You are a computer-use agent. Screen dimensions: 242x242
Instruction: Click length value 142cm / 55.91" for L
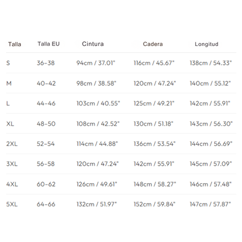click(x=210, y=104)
